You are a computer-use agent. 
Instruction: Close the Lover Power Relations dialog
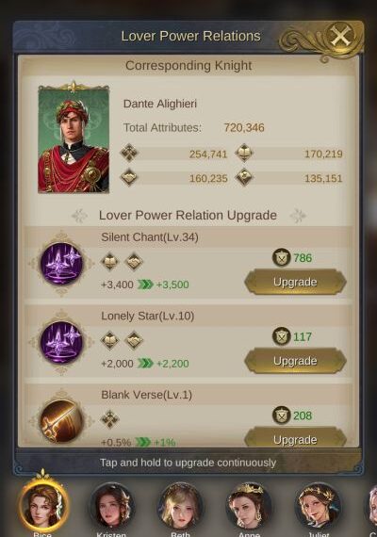pyautogui.click(x=340, y=36)
